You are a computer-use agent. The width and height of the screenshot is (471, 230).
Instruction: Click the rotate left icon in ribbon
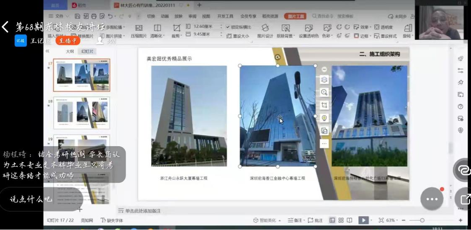[339, 27]
